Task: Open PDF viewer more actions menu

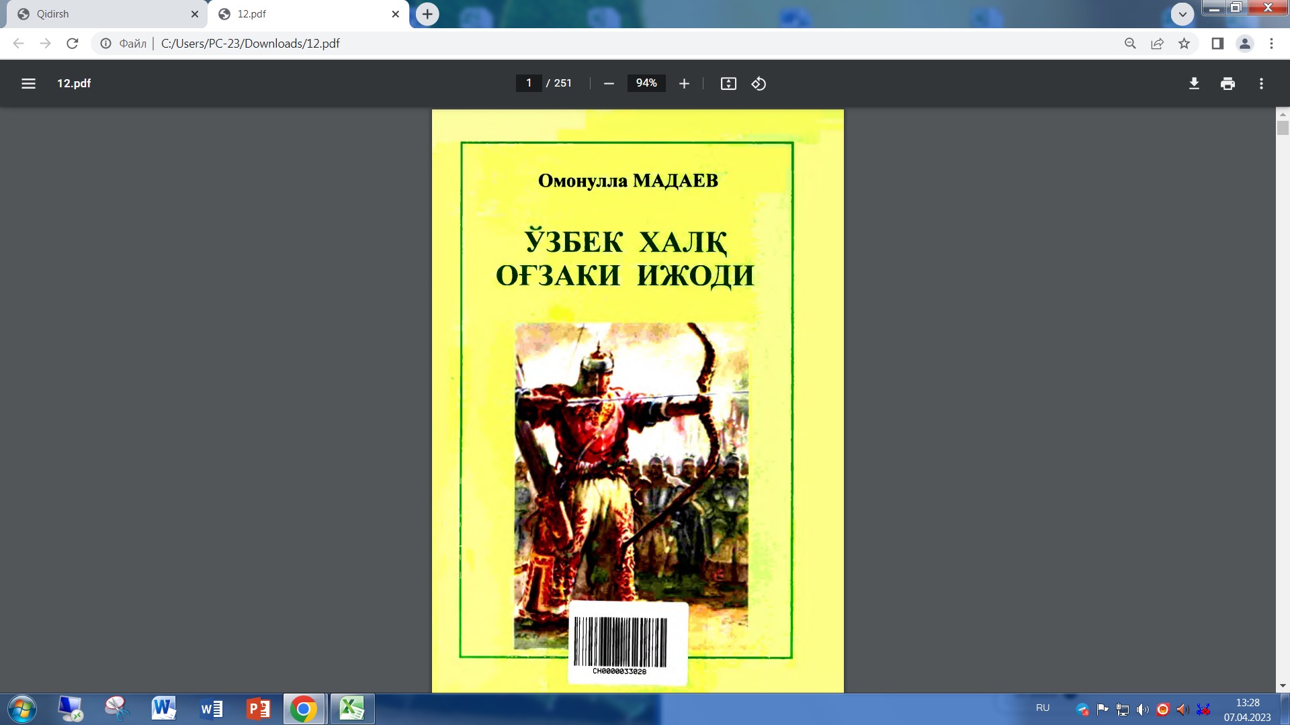Action: point(1261,83)
